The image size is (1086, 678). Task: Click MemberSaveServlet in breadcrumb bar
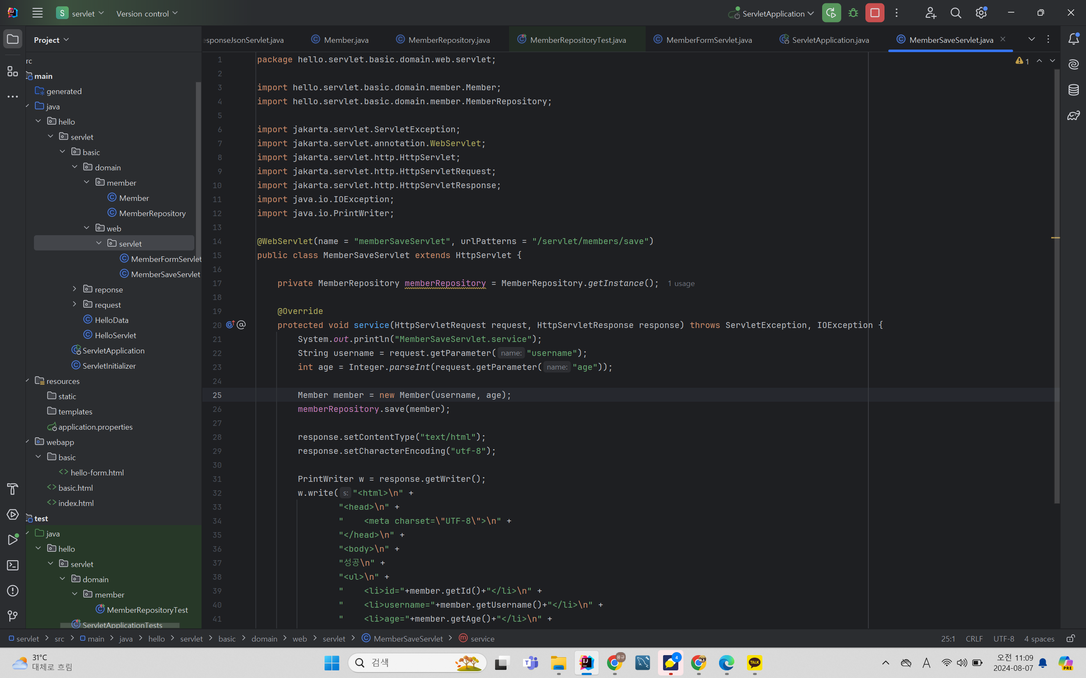pos(403,638)
